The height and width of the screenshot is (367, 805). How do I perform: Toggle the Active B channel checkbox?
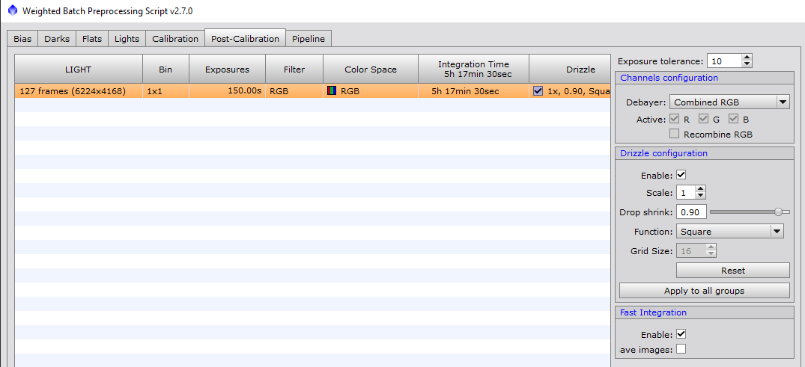pos(733,120)
